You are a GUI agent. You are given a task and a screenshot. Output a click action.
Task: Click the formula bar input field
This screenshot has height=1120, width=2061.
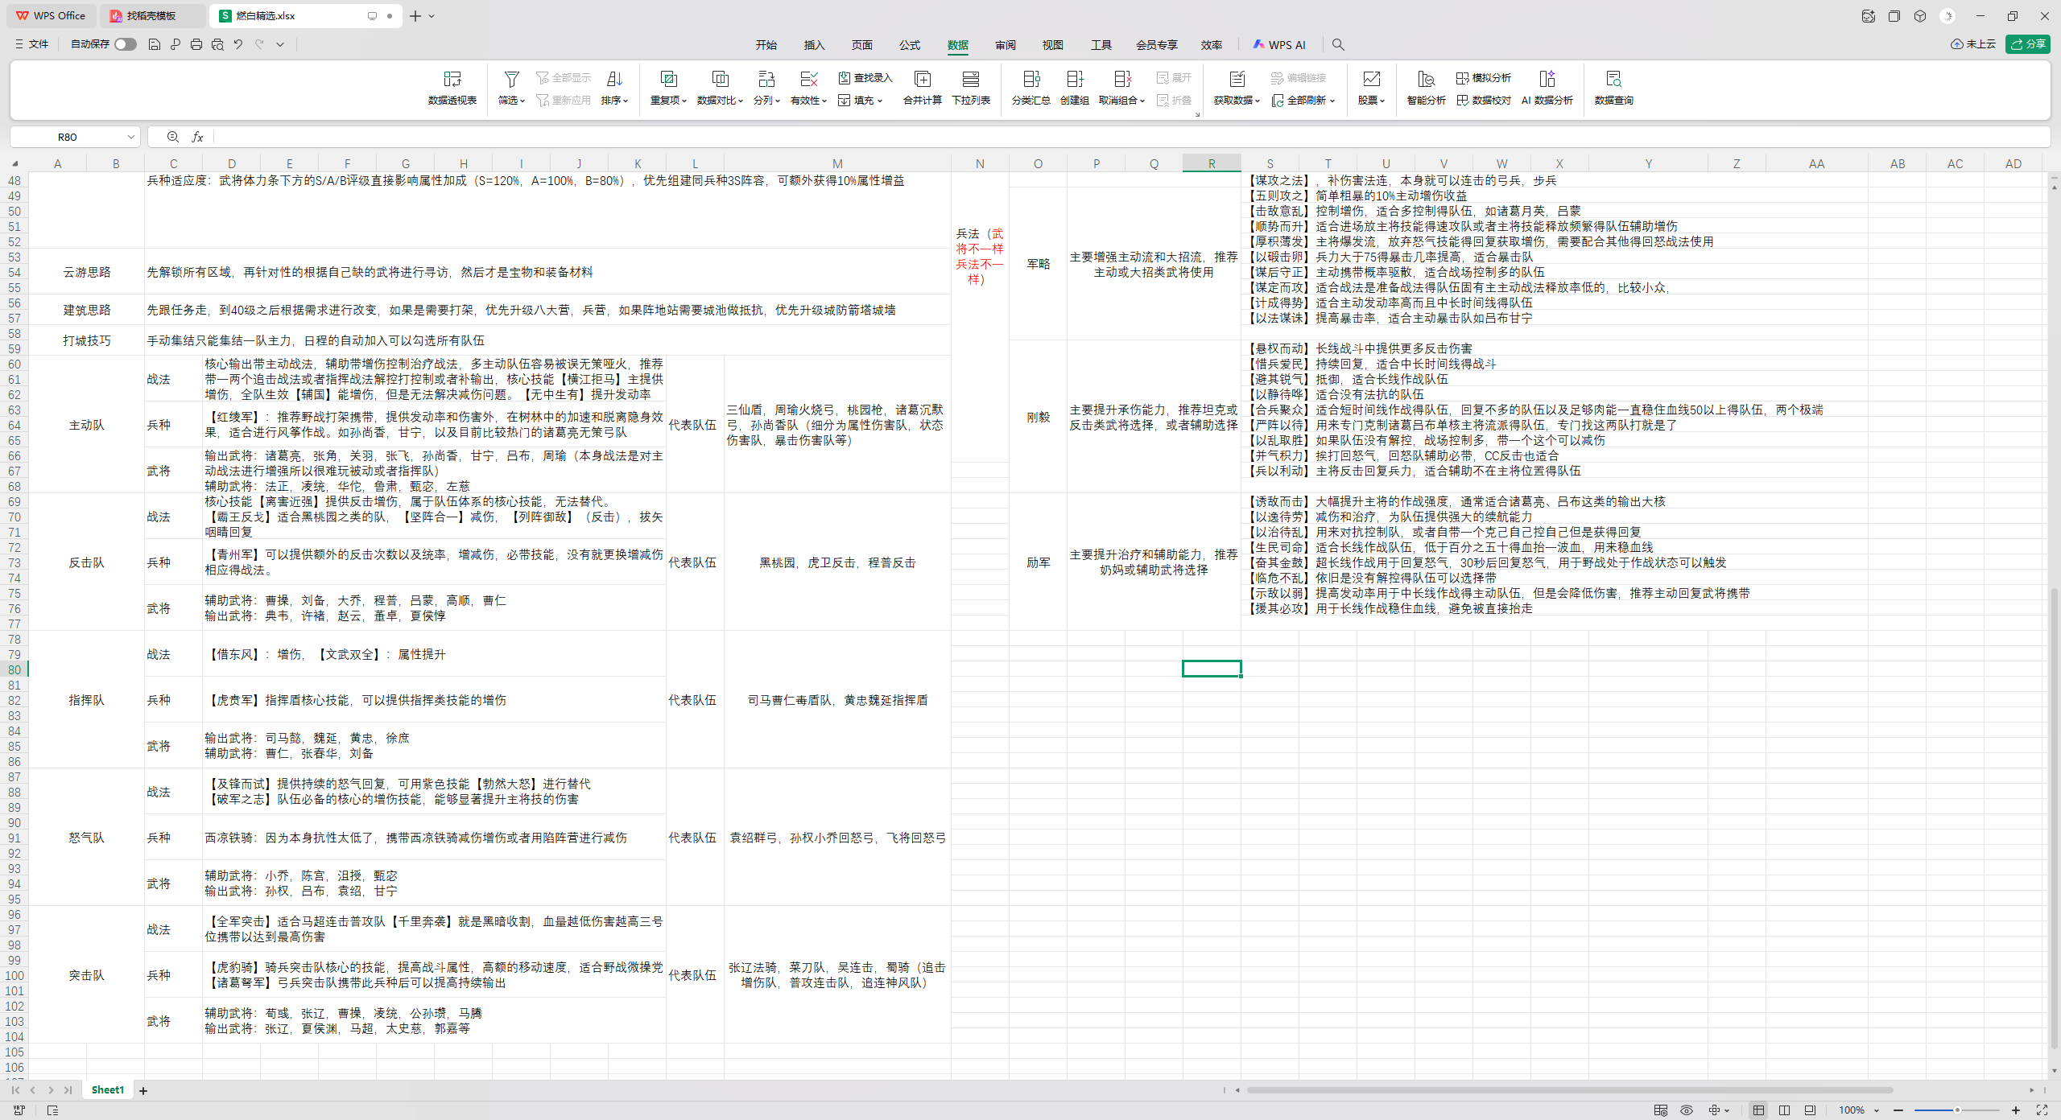coord(1127,137)
